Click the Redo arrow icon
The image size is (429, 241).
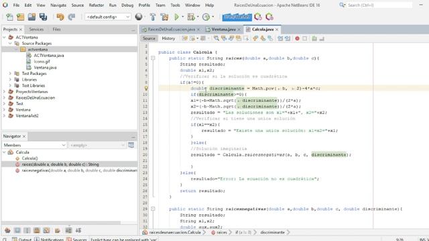(72, 17)
